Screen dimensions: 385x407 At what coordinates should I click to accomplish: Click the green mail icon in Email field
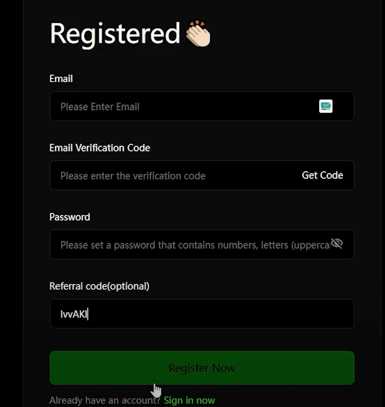(326, 106)
